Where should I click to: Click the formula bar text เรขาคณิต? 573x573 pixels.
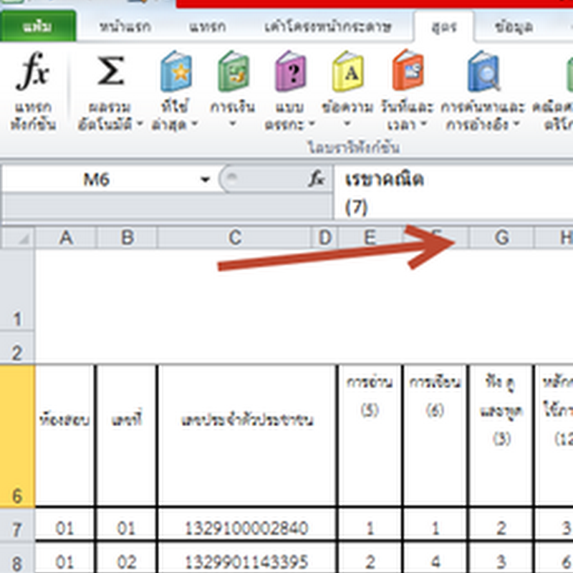point(384,180)
